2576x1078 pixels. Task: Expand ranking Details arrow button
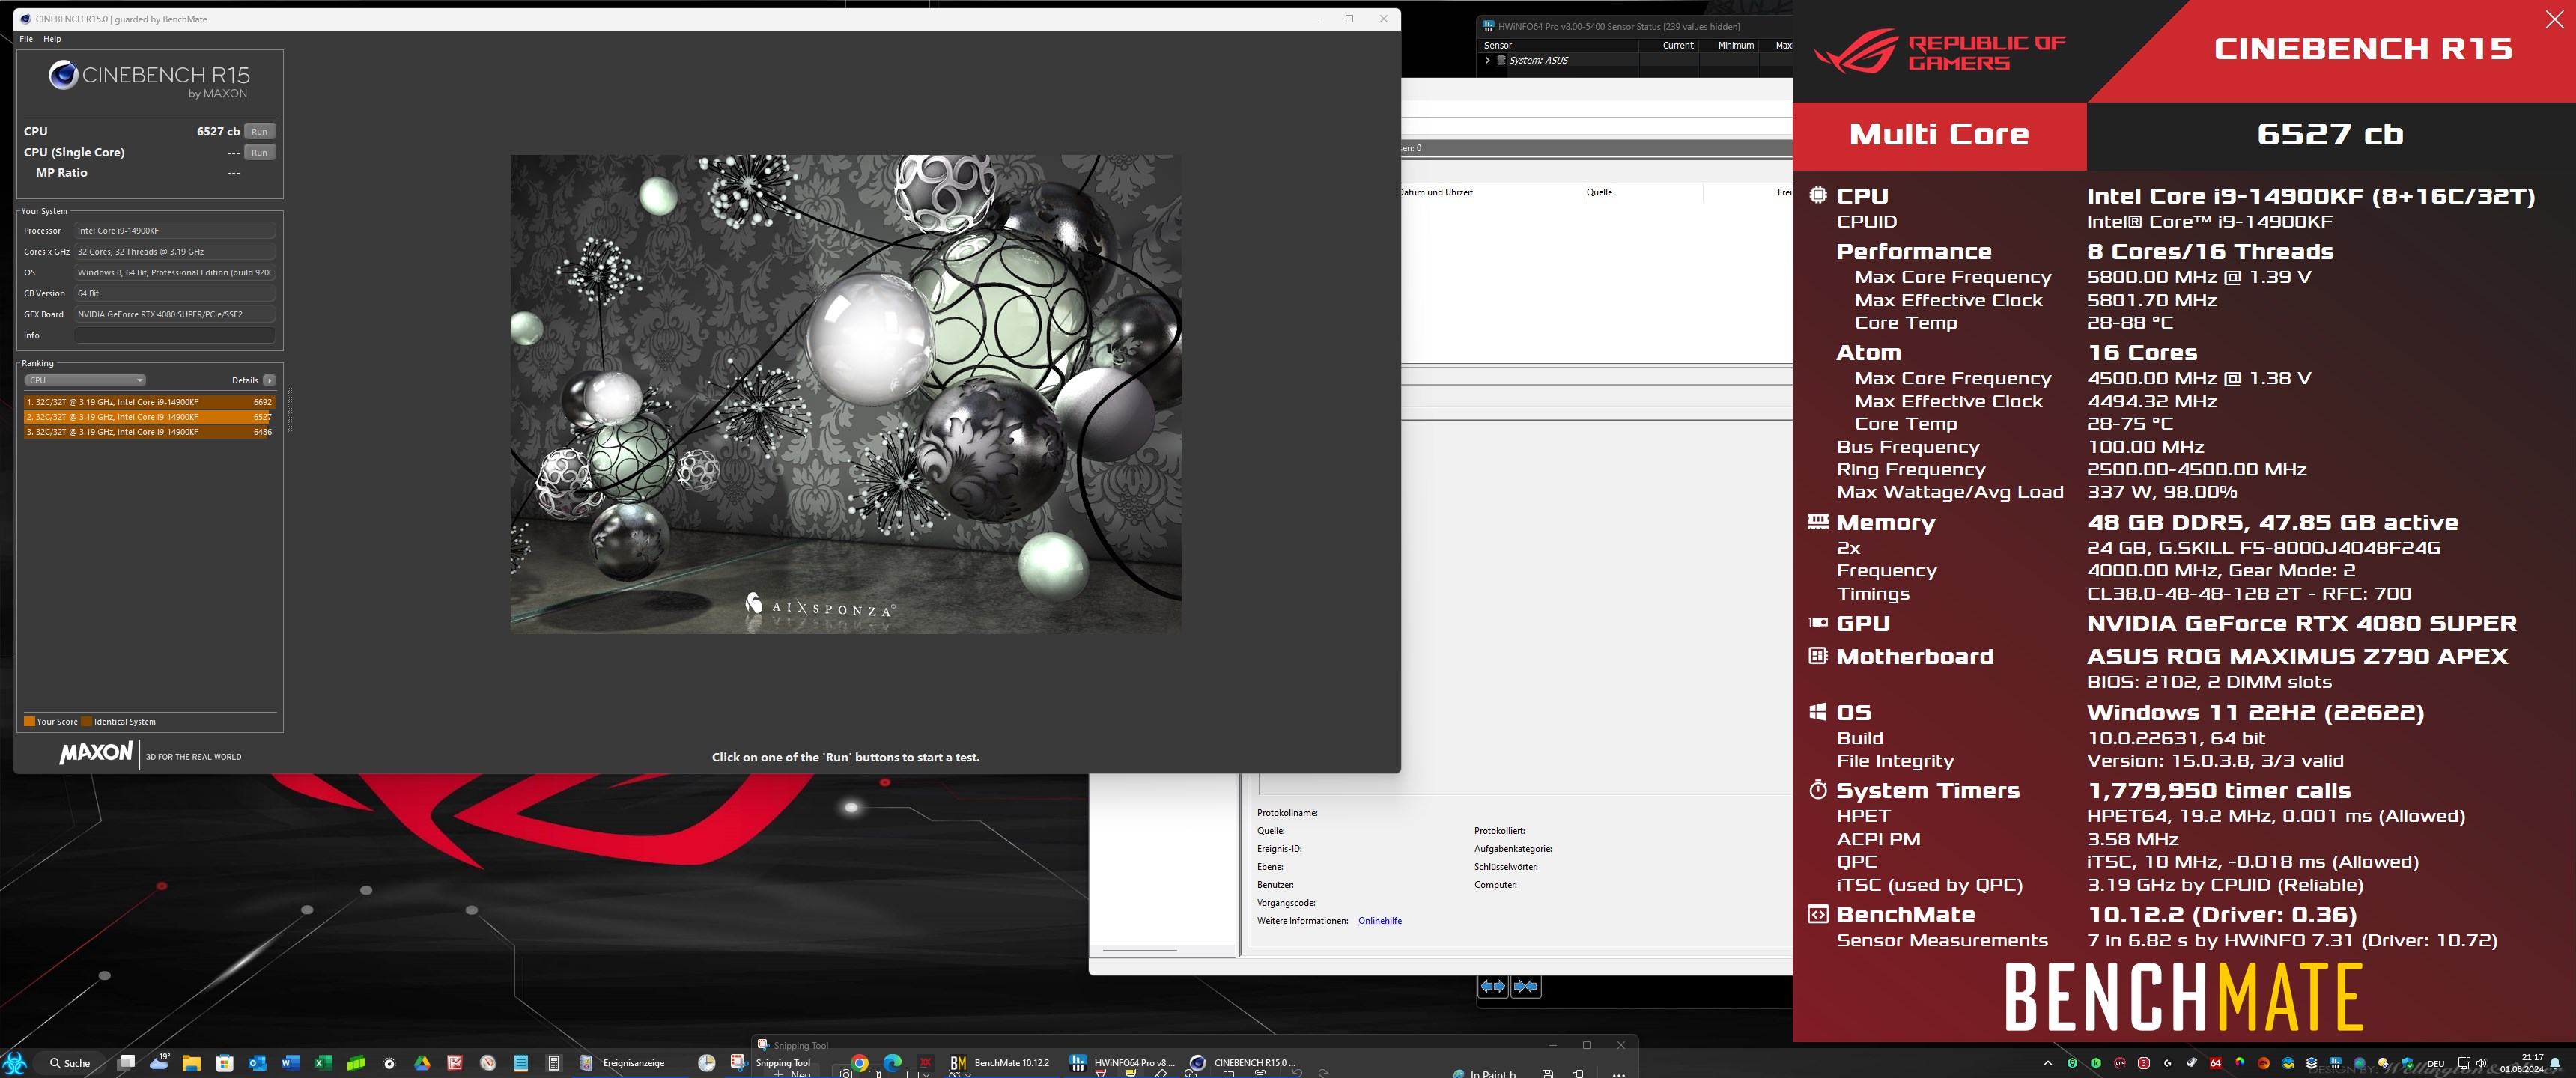pyautogui.click(x=269, y=380)
